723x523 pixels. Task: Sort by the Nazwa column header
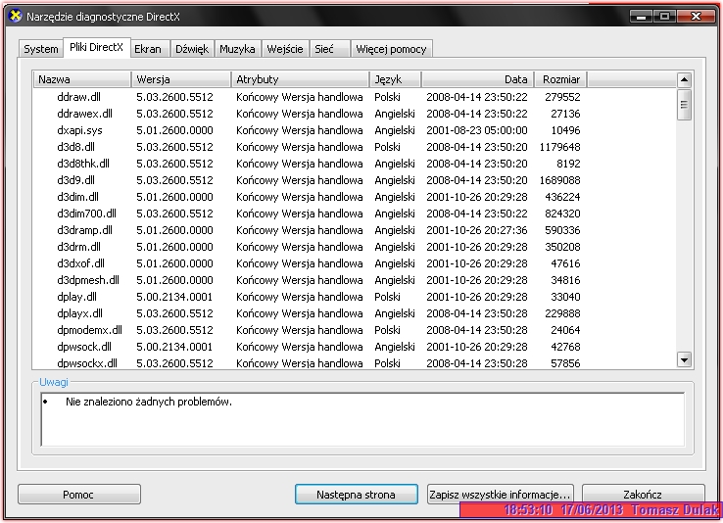pyautogui.click(x=82, y=79)
